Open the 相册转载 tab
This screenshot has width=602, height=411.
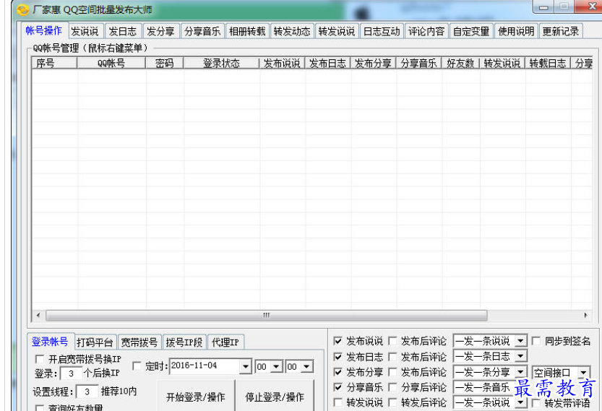click(247, 31)
